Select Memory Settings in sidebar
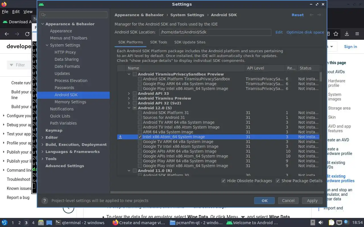364x227 pixels. click(70, 102)
